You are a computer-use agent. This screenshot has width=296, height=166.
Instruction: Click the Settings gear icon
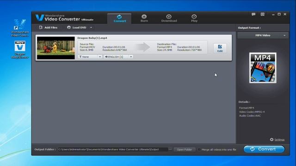271,139
